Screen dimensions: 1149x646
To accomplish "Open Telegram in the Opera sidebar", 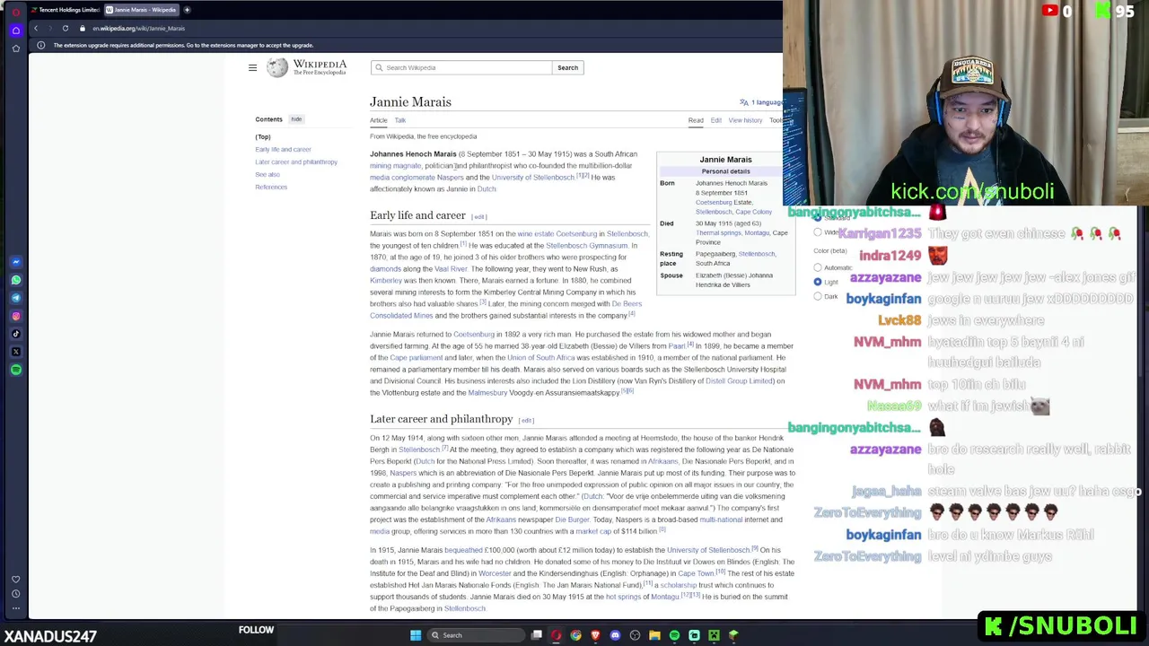I will click(16, 298).
